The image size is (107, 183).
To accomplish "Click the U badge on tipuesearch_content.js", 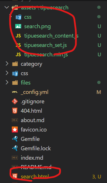I will click(x=99, y=36).
